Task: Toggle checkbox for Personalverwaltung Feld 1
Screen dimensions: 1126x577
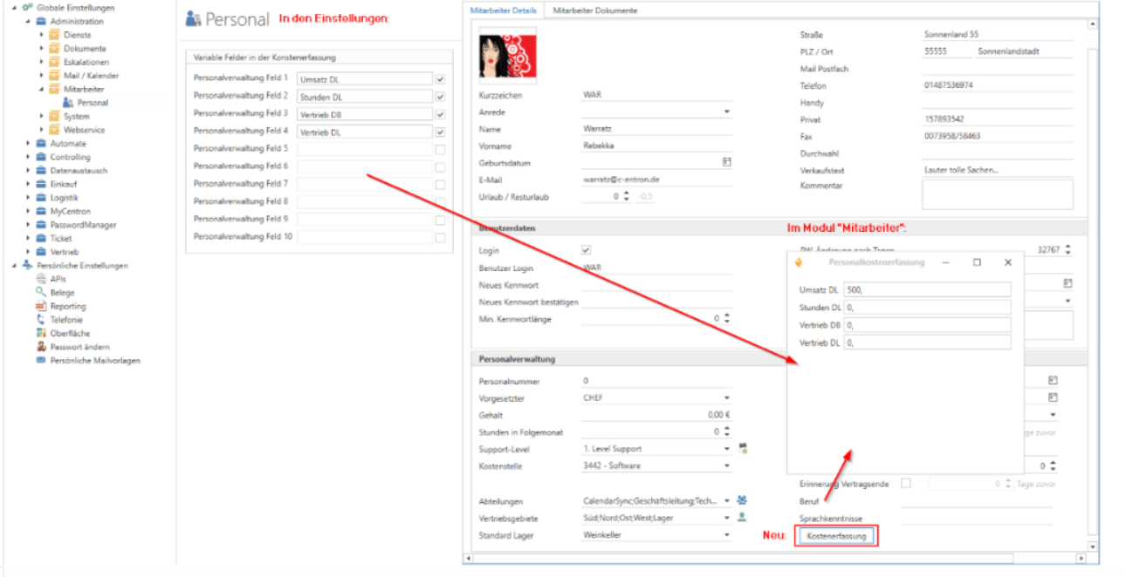Action: [x=440, y=79]
